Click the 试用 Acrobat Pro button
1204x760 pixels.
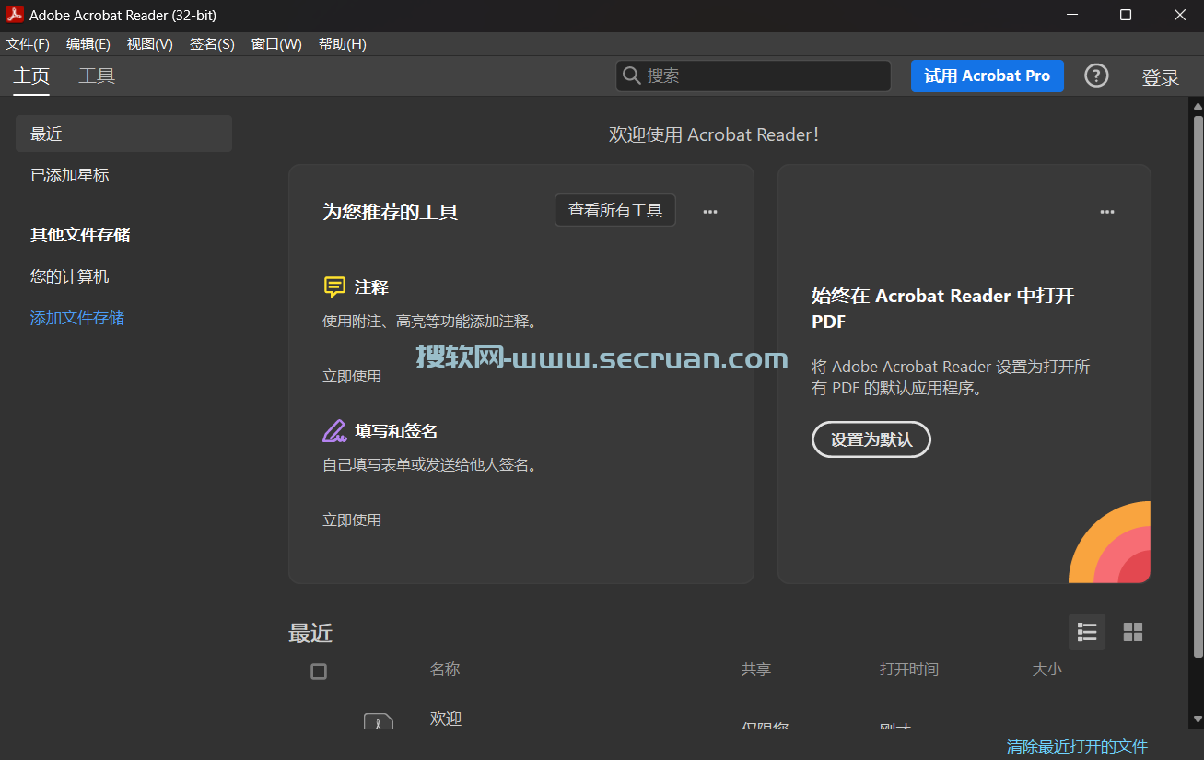[x=988, y=76]
